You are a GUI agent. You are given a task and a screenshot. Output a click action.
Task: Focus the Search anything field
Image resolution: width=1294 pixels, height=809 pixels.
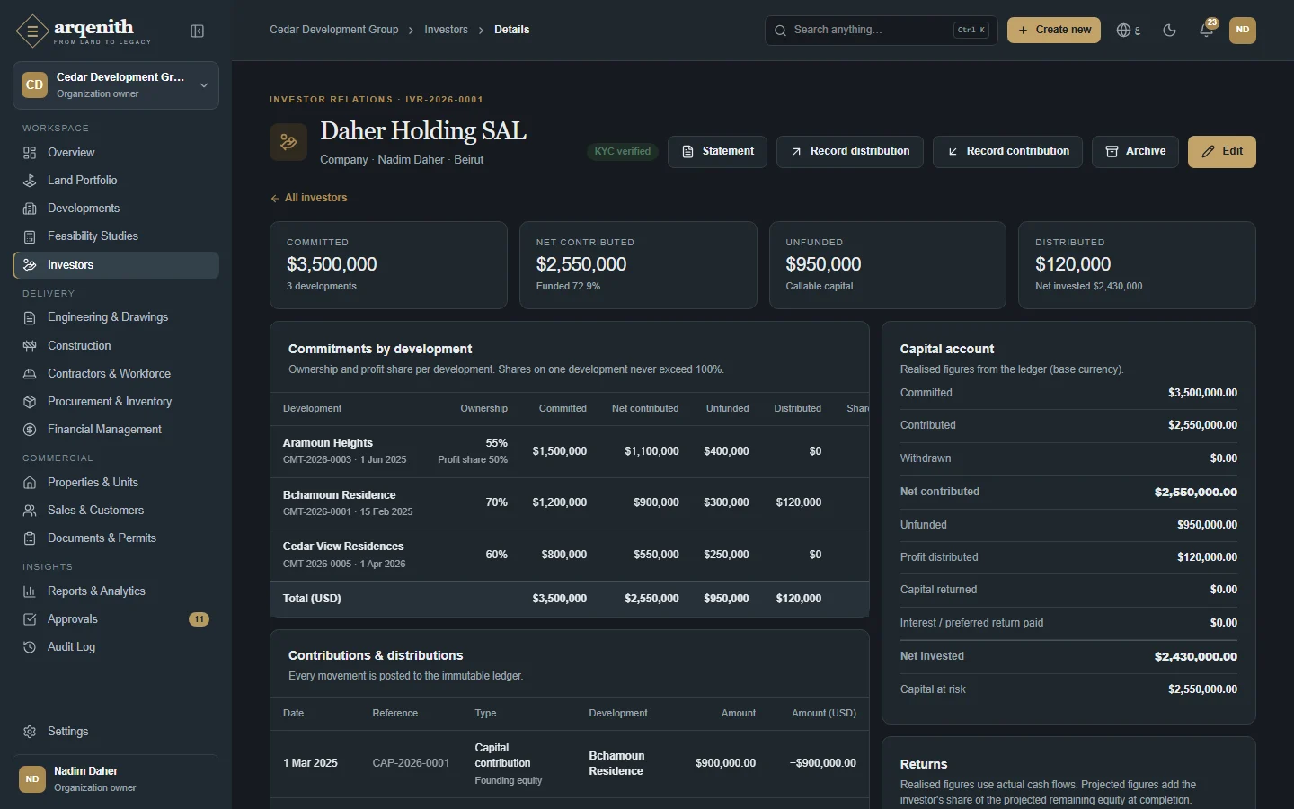pyautogui.click(x=882, y=30)
